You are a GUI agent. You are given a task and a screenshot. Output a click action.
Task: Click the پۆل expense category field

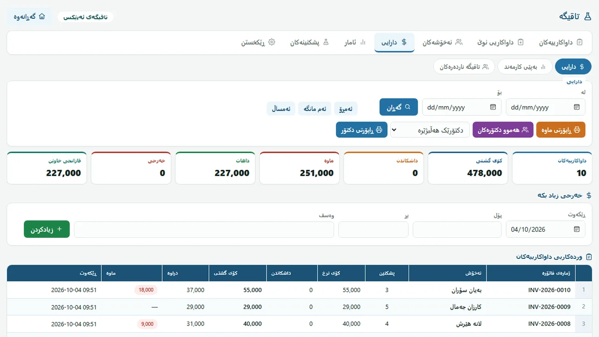tap(457, 229)
